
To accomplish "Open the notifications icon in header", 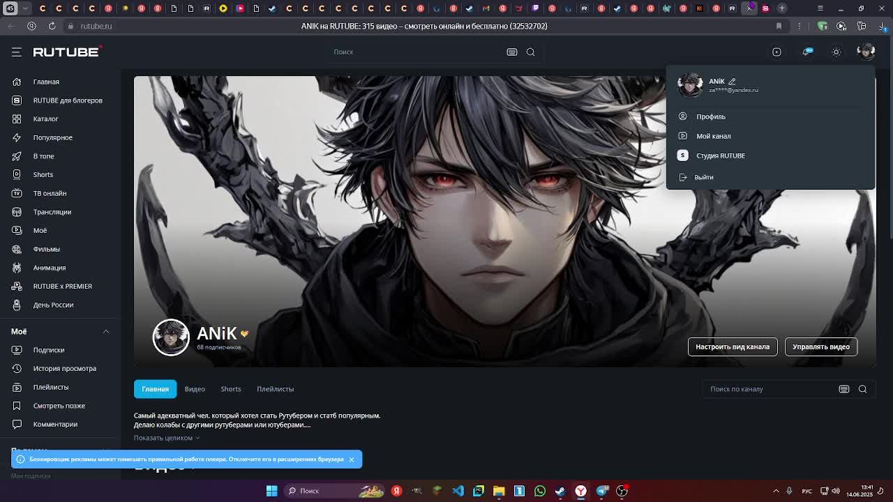I will pos(807,52).
